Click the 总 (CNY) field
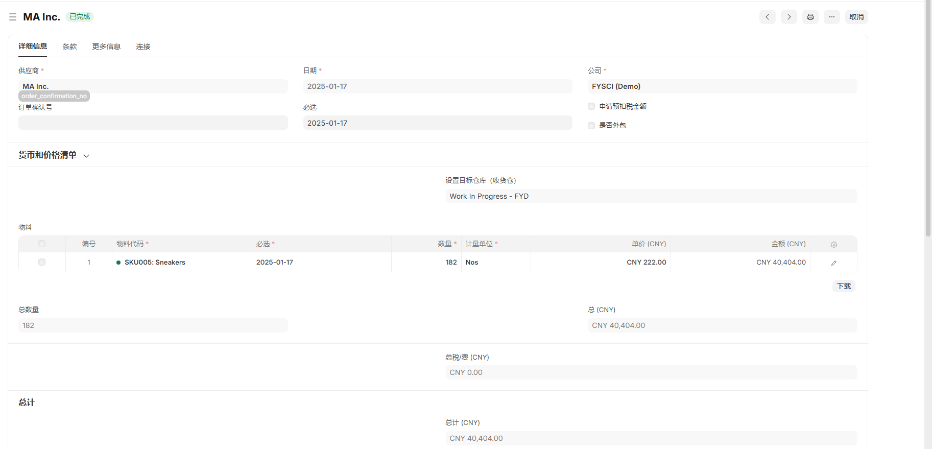The image size is (932, 449). point(723,325)
